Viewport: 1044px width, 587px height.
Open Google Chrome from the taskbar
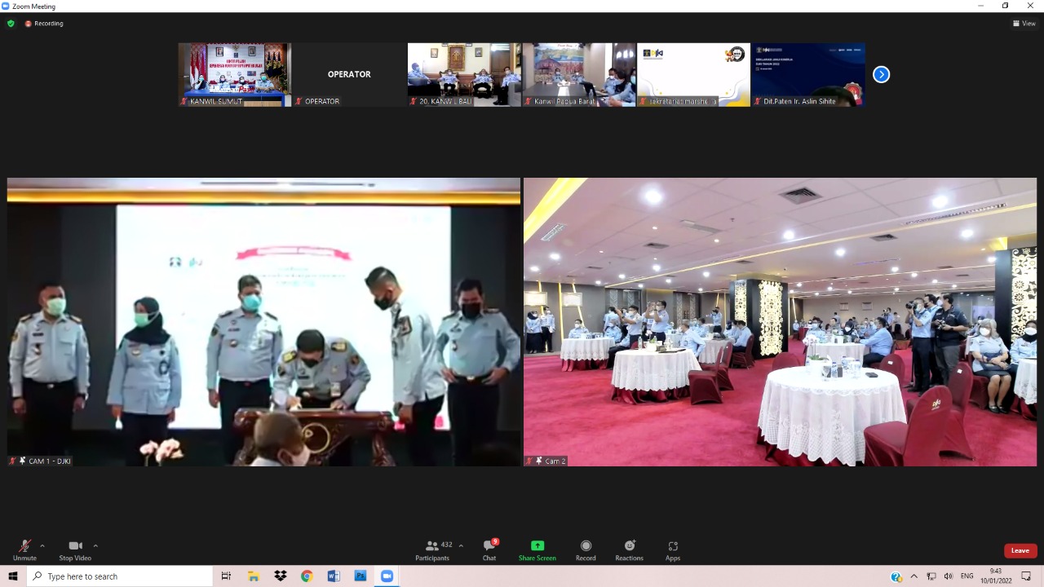(307, 576)
